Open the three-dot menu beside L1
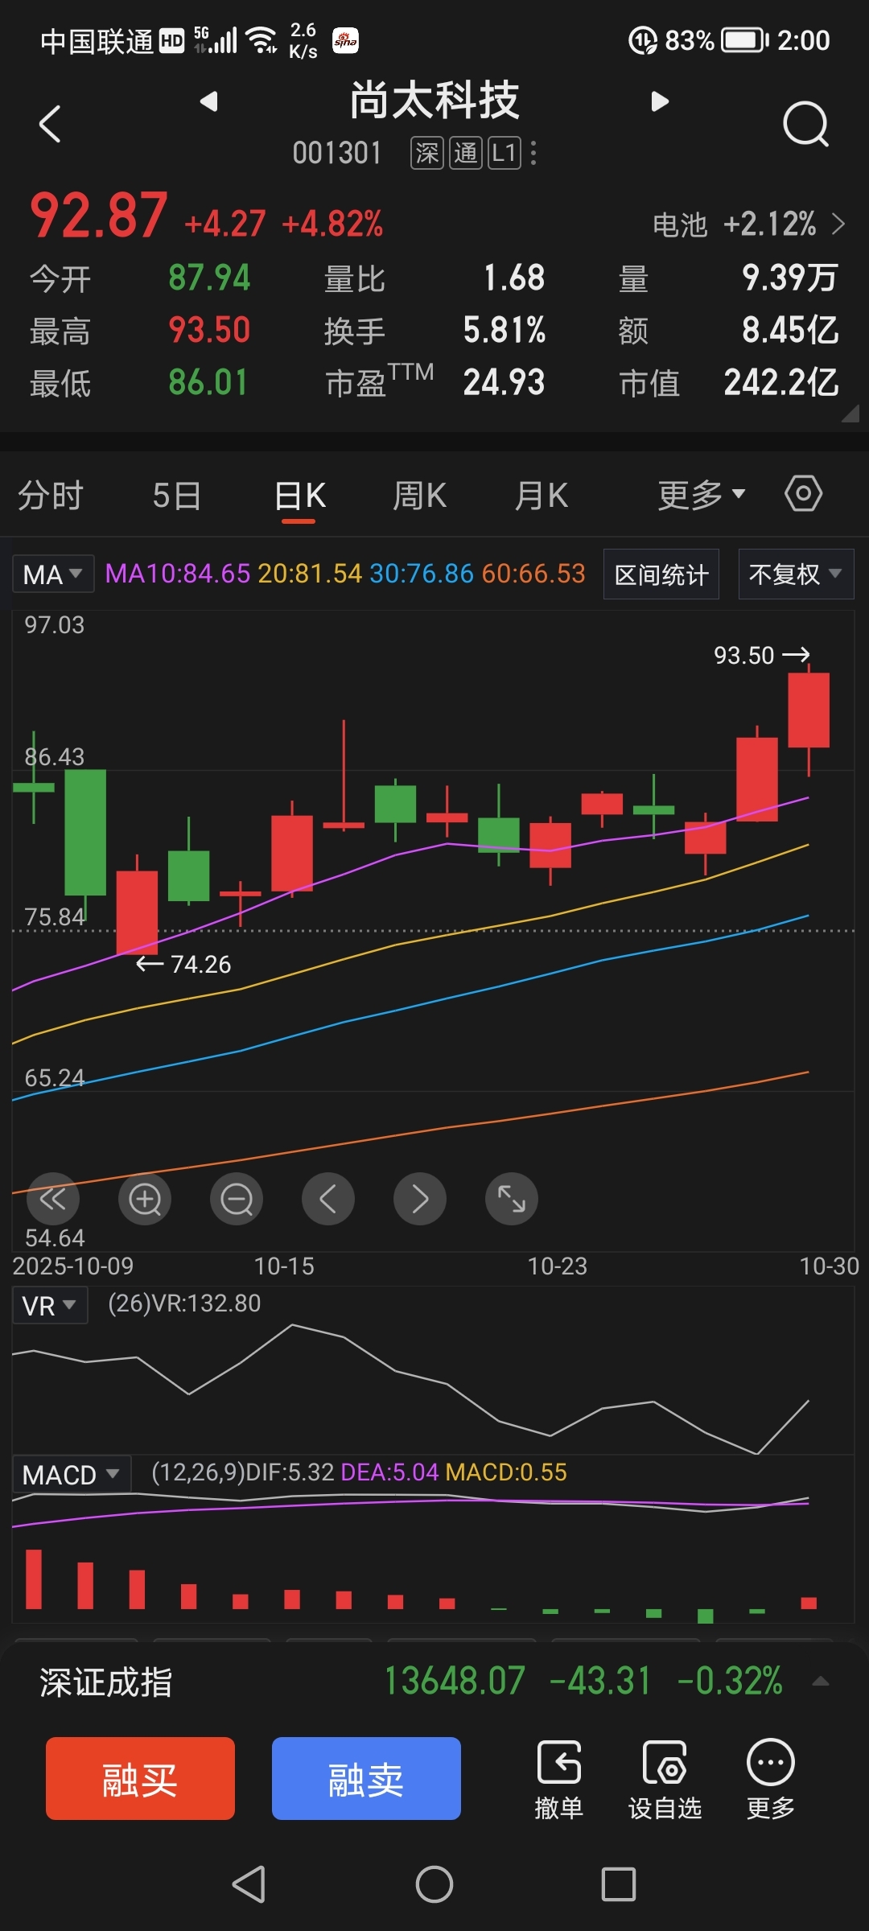 (533, 153)
